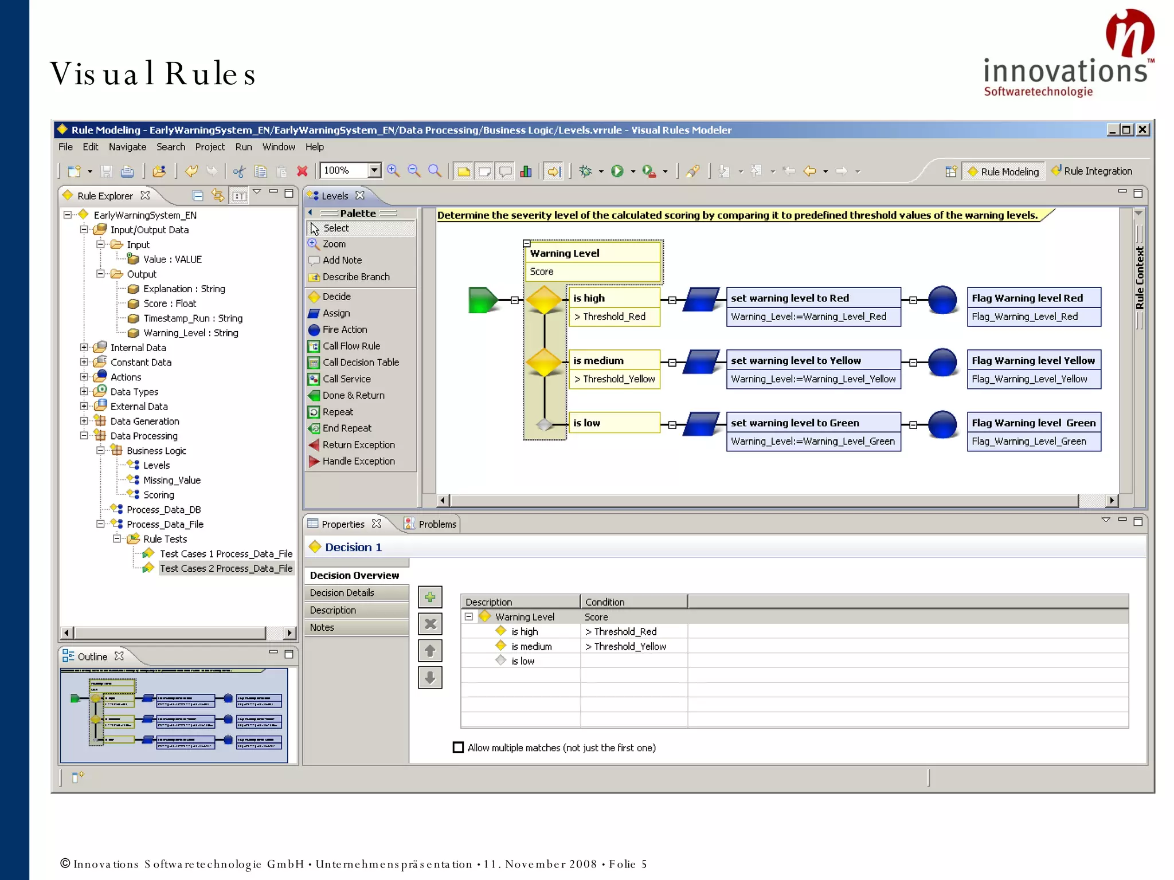Collapse Warning Level row in decision table

[x=469, y=617]
